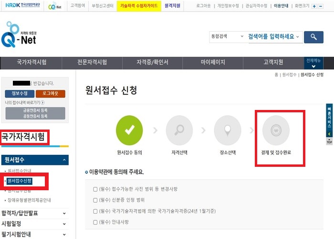Click the 관심자격수정 top link
Image resolution: width=334 pixels, height=239 pixels.
256,6
